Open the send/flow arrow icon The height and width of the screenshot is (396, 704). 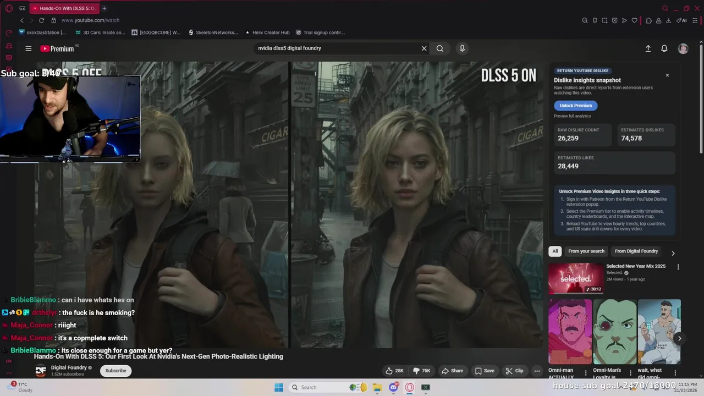coord(624,20)
